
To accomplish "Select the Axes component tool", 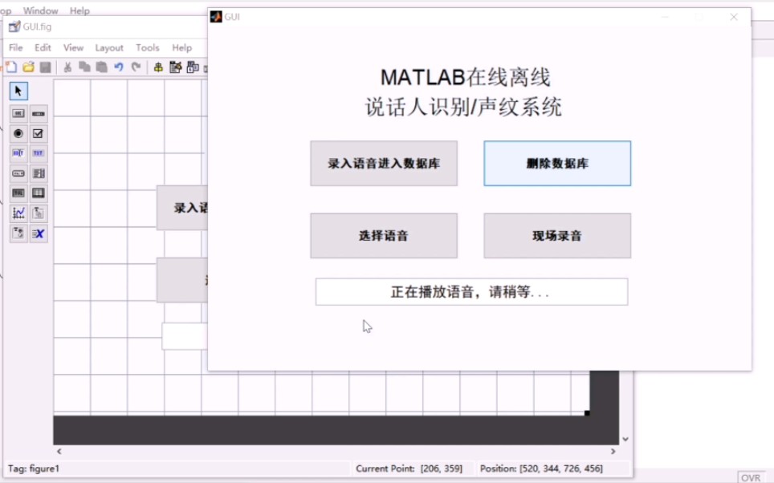I will [18, 213].
